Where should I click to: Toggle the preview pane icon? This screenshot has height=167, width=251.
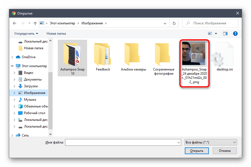[x=225, y=34]
